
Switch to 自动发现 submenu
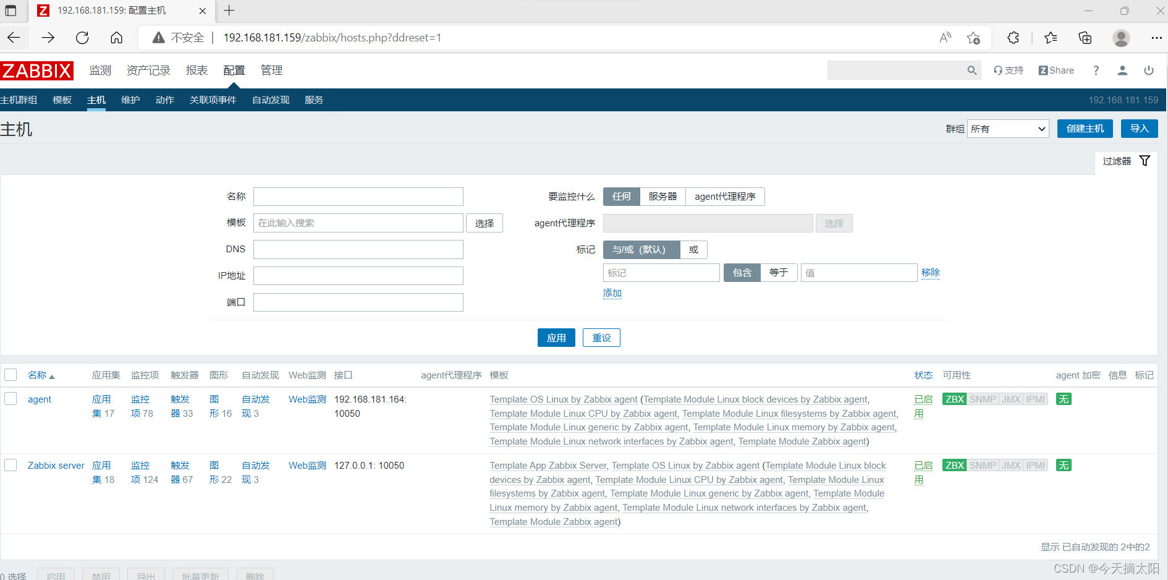click(271, 100)
